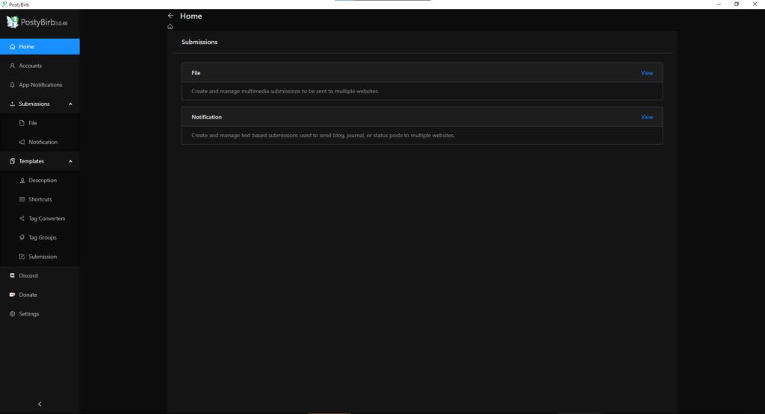Viewport: 765px width, 414px height.
Task: Click View link for Notification submissions
Action: point(646,117)
